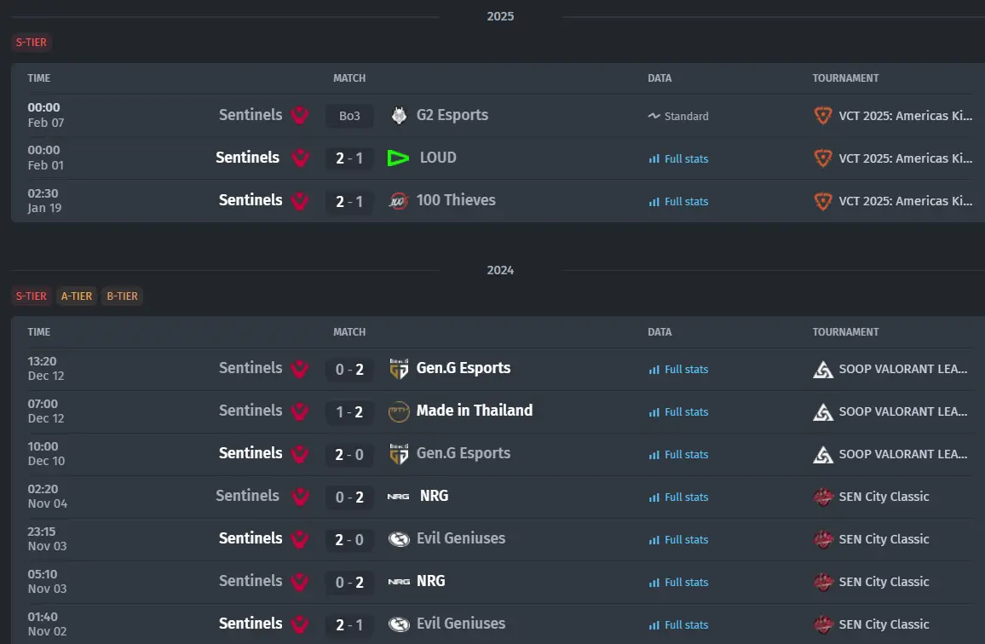Viewport: 985px width, 644px height.
Task: Open SOOP VALORANT tournament in the Dec 10 row
Action: 902,454
